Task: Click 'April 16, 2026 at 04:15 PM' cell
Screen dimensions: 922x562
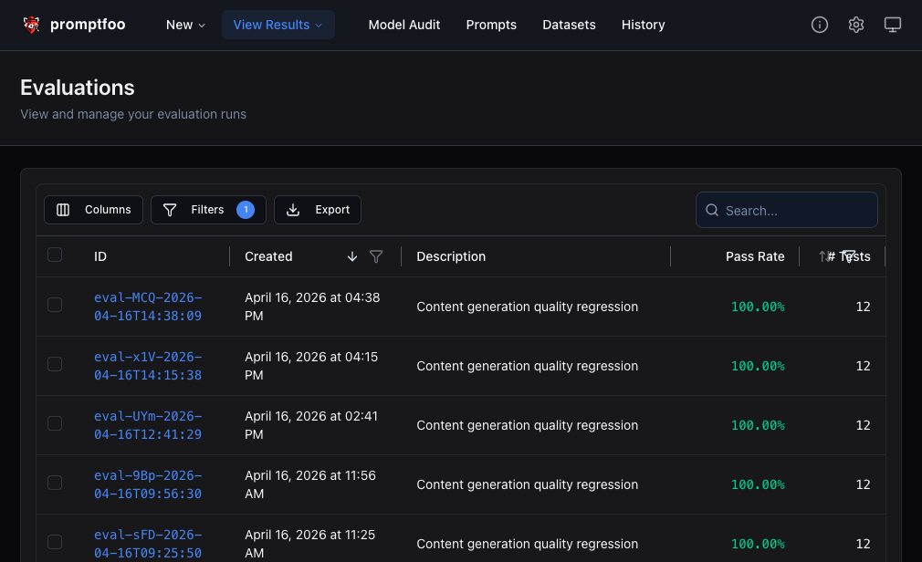Action: point(311,366)
